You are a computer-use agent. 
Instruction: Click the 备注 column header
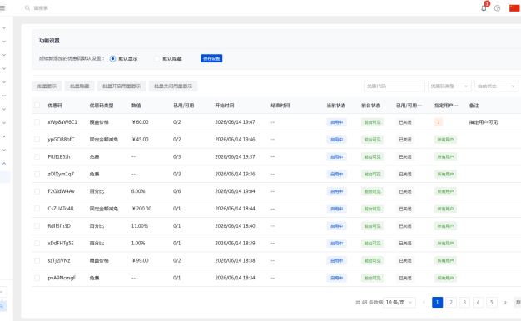pyautogui.click(x=474, y=106)
